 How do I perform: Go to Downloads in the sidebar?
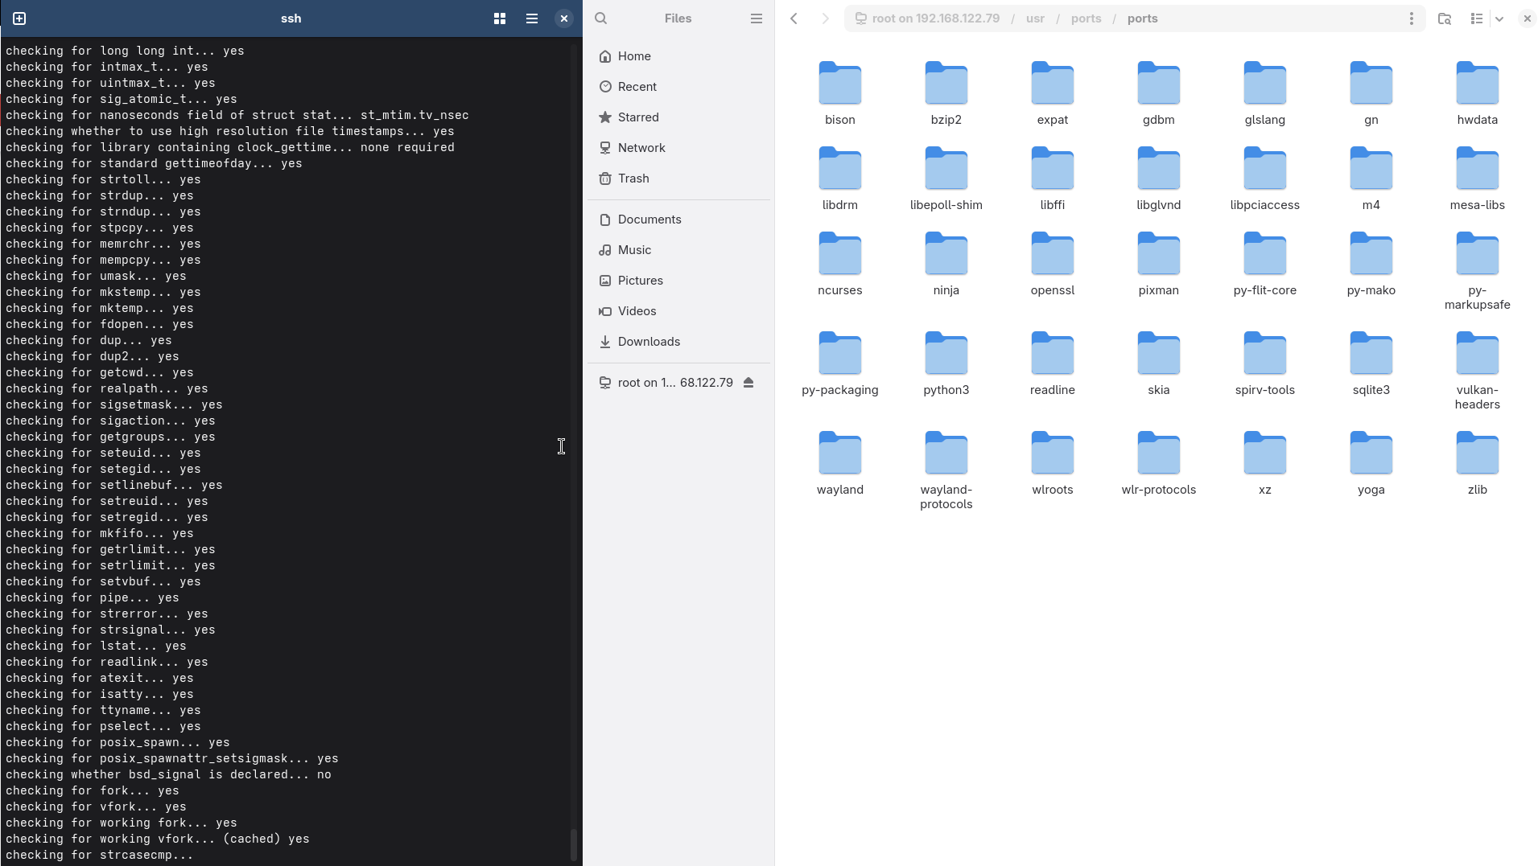coord(648,342)
